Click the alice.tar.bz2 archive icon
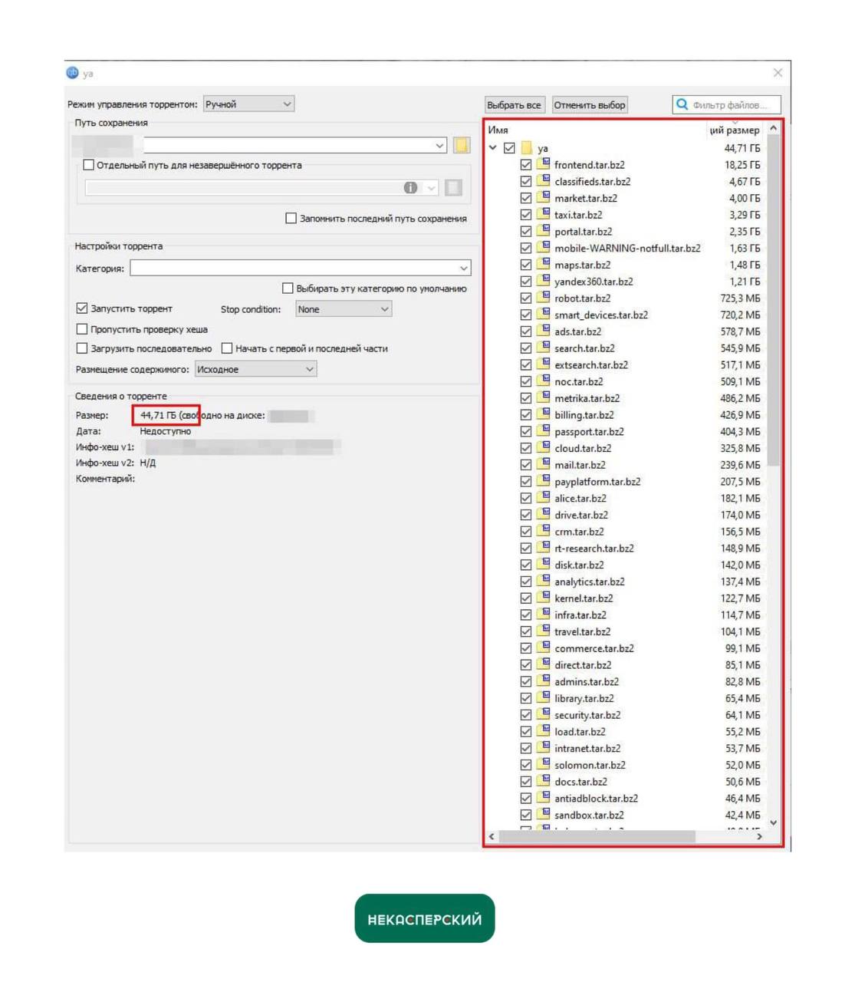Viewport: 855px width, 982px height. point(544,498)
